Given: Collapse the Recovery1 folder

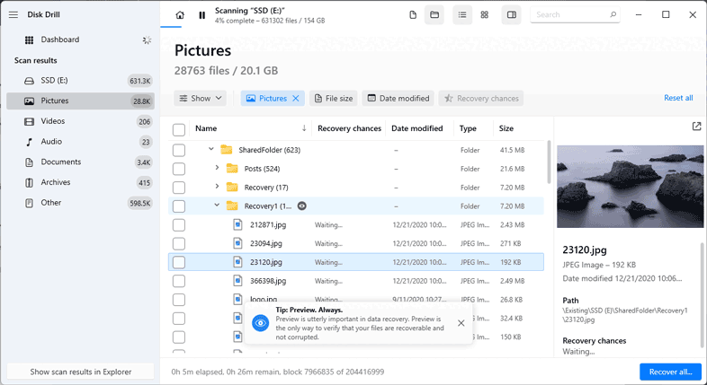Looking at the screenshot, I should pos(218,206).
